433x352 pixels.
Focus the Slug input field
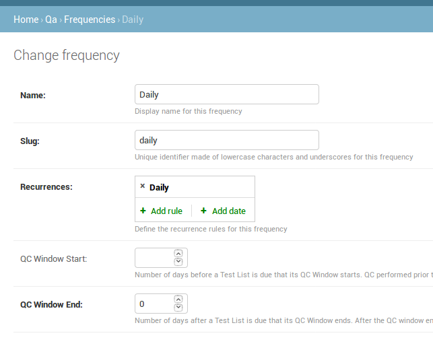(227, 140)
